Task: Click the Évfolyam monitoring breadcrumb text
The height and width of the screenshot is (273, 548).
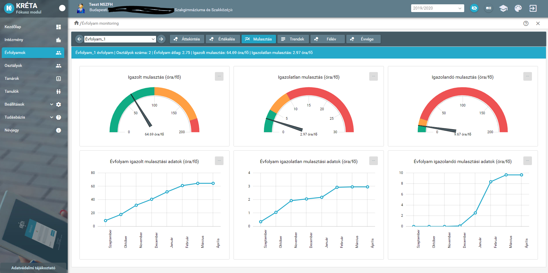Action: click(x=100, y=23)
